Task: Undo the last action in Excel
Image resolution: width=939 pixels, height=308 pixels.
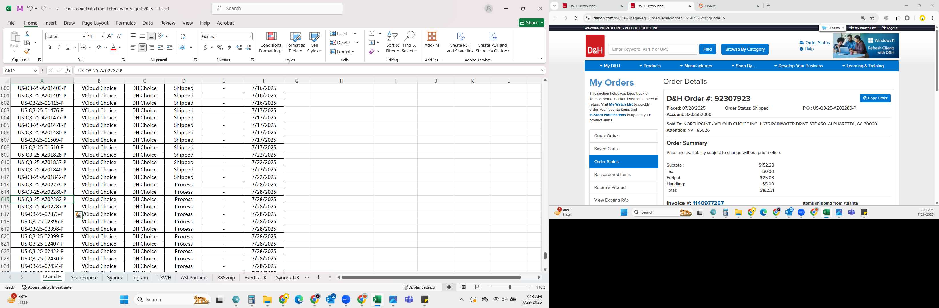Action: coord(30,8)
